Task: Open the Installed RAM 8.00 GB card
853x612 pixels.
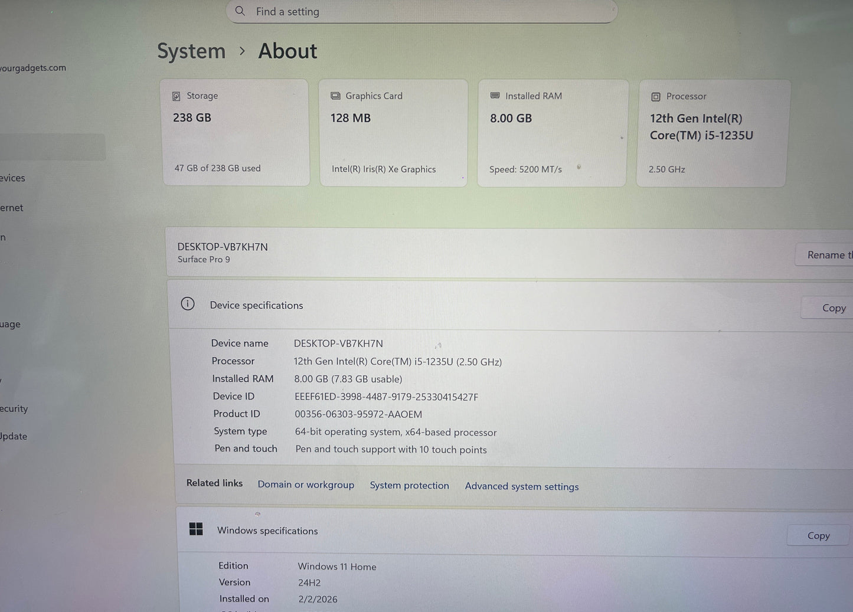Action: (552, 133)
